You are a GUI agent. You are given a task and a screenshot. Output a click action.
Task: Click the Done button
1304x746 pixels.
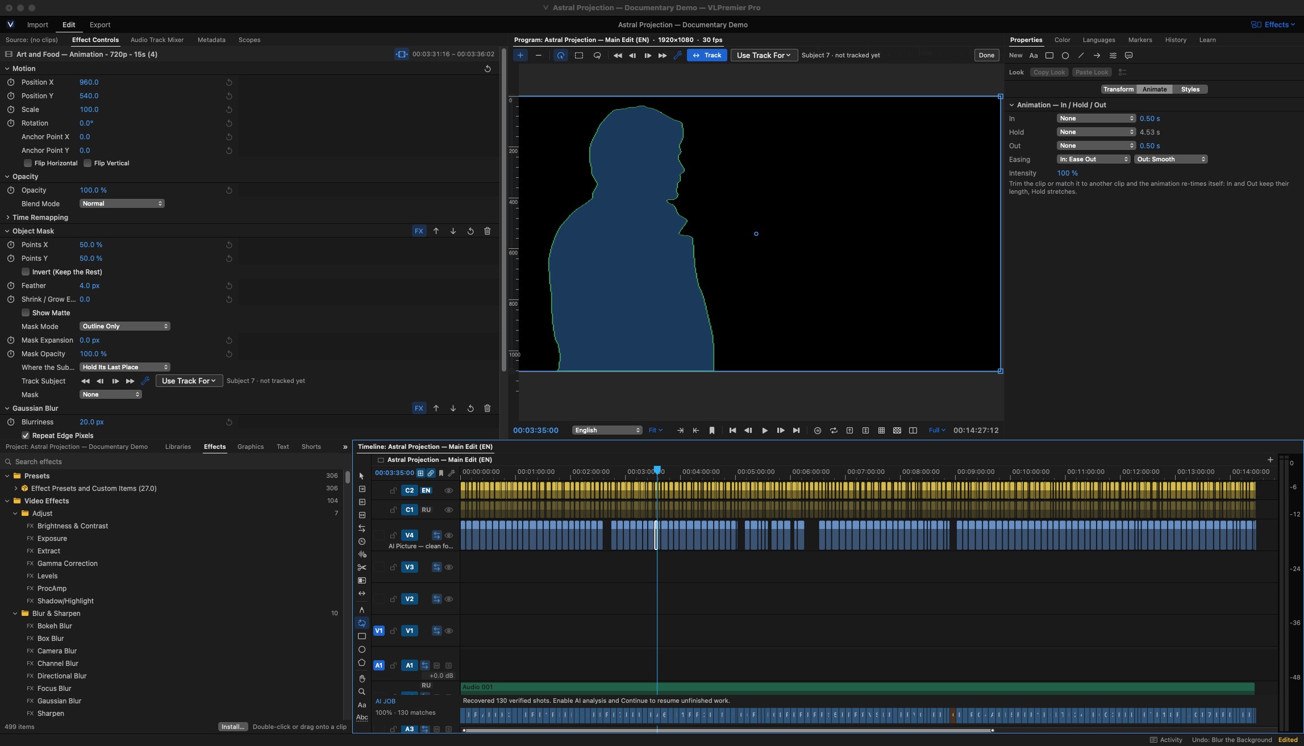pos(986,55)
